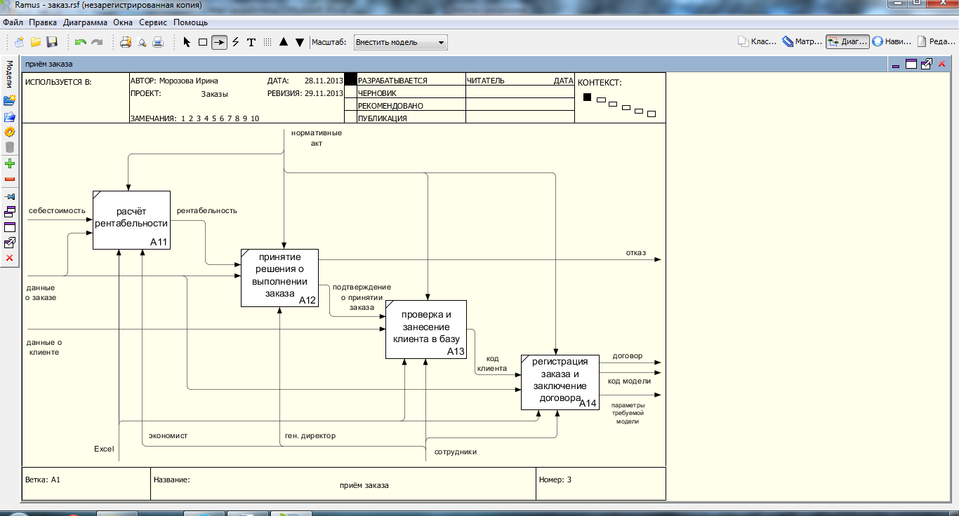Open page setup printer icon in the toolbar
The height and width of the screenshot is (516, 959).
click(x=126, y=42)
